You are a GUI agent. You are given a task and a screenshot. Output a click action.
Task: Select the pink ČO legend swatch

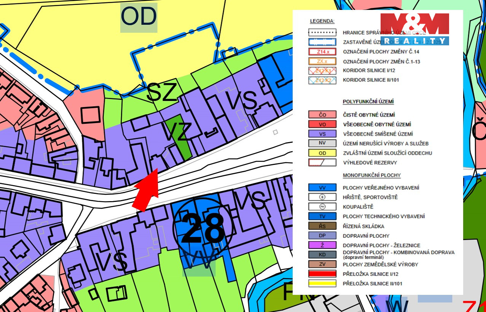322,115
